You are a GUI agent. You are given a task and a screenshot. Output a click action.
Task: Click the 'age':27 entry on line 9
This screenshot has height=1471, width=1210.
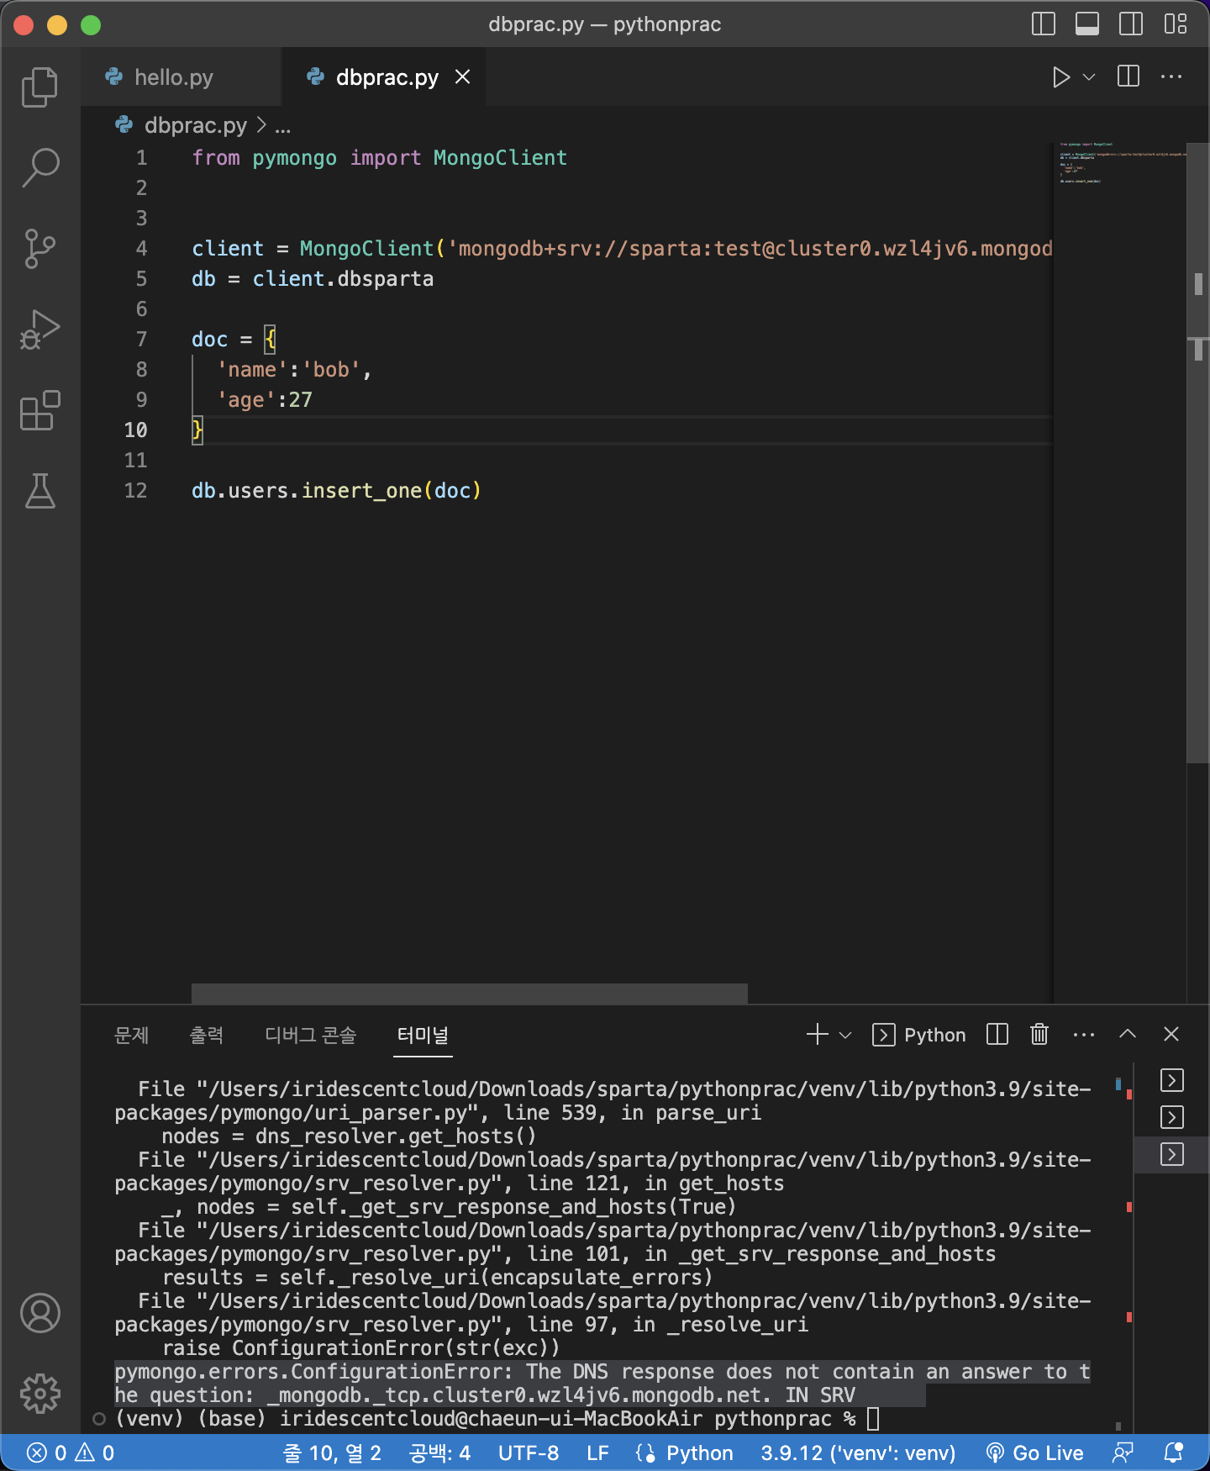pos(264,399)
